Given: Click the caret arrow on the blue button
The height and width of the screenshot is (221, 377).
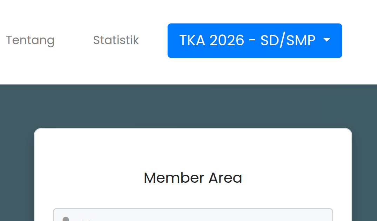Looking at the screenshot, I should tap(327, 40).
